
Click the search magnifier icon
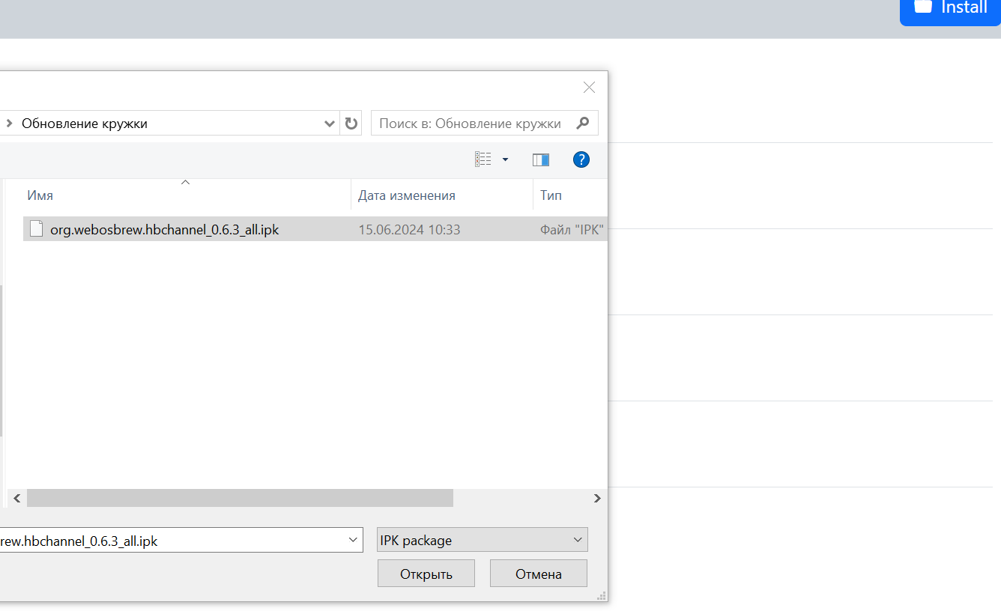pyautogui.click(x=582, y=124)
